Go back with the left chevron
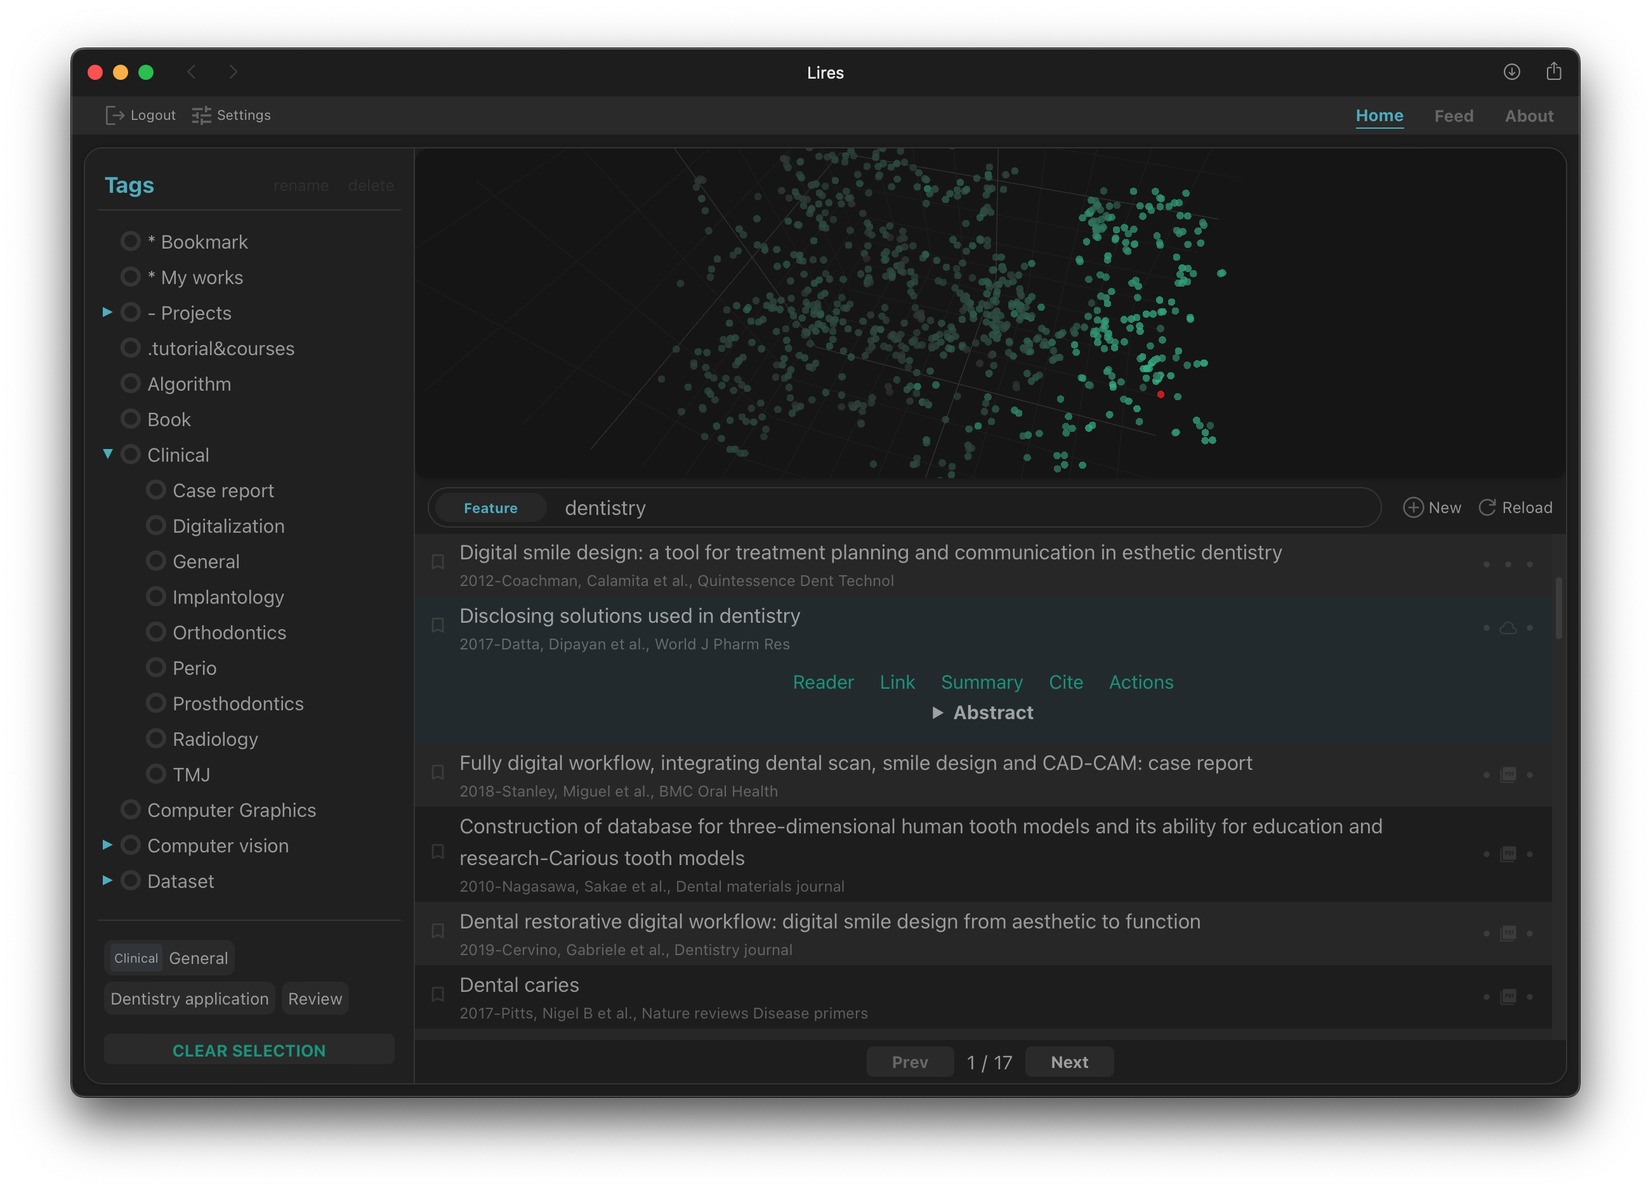 click(192, 71)
